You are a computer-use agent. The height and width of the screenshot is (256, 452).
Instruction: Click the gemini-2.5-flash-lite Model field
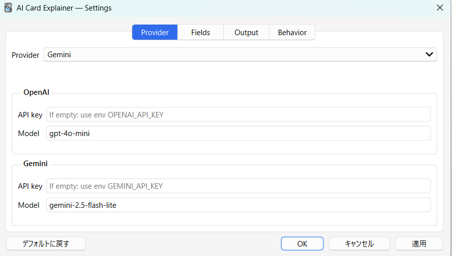(x=238, y=205)
